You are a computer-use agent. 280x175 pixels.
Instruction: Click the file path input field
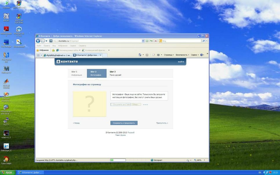(120, 104)
